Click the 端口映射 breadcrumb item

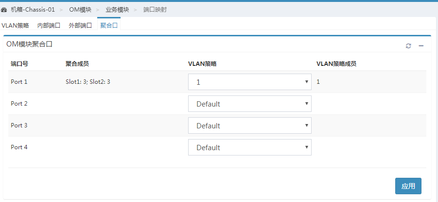[155, 10]
